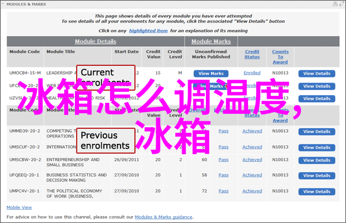The height and width of the screenshot is (223, 346).
Task: View details for UMSCUF-20-2 module
Action: coord(317,147)
